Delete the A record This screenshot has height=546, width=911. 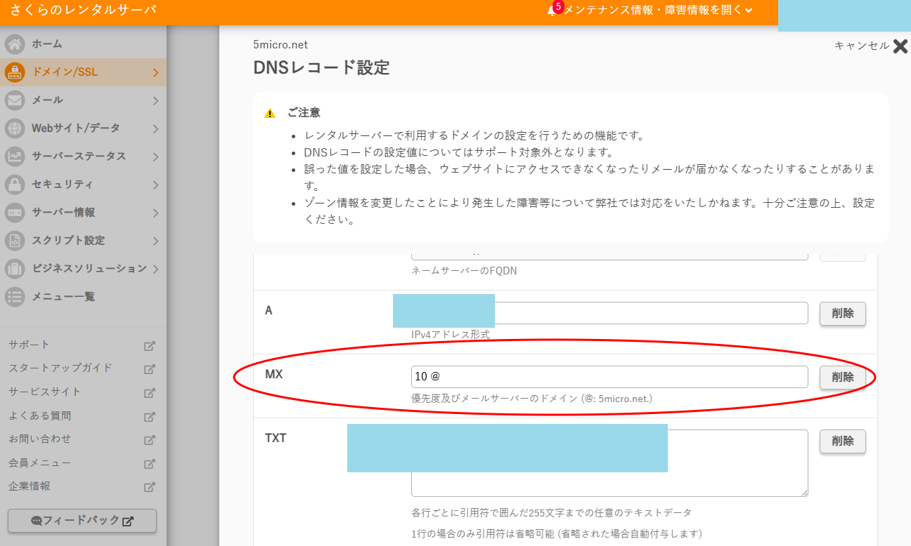pos(842,314)
